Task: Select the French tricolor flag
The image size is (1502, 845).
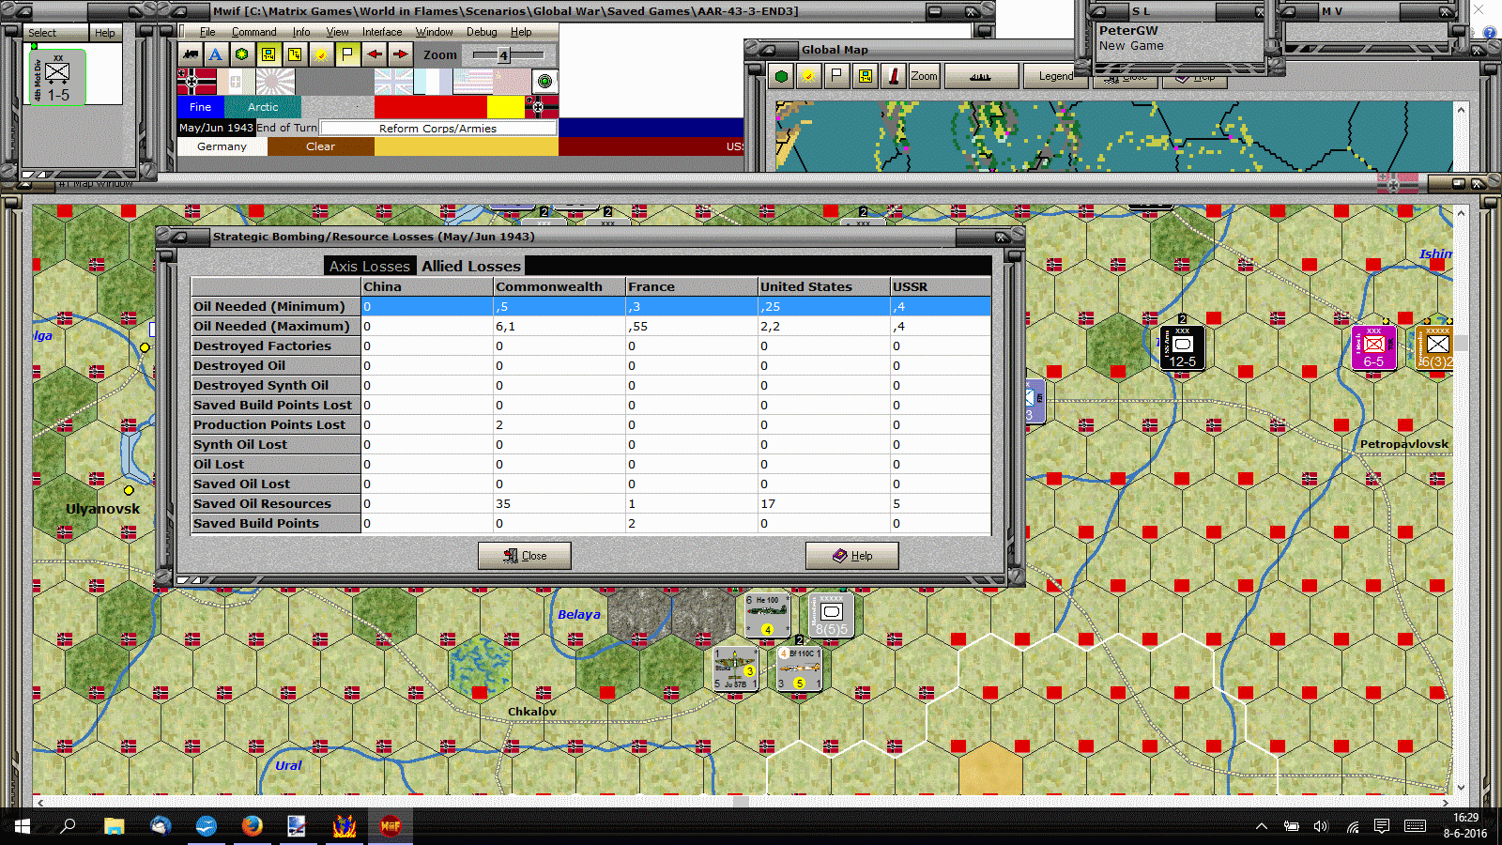Action: 433,82
